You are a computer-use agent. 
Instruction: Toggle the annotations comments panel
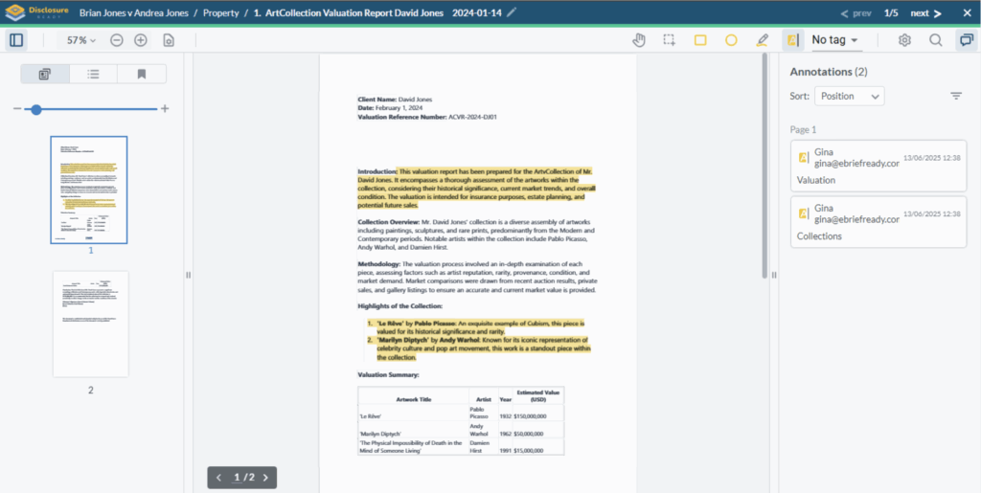967,40
